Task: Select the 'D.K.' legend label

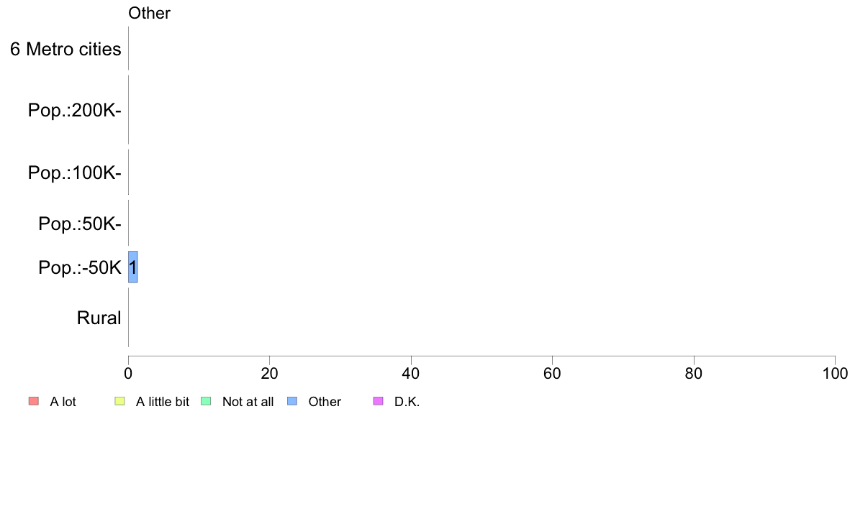Action: (407, 402)
